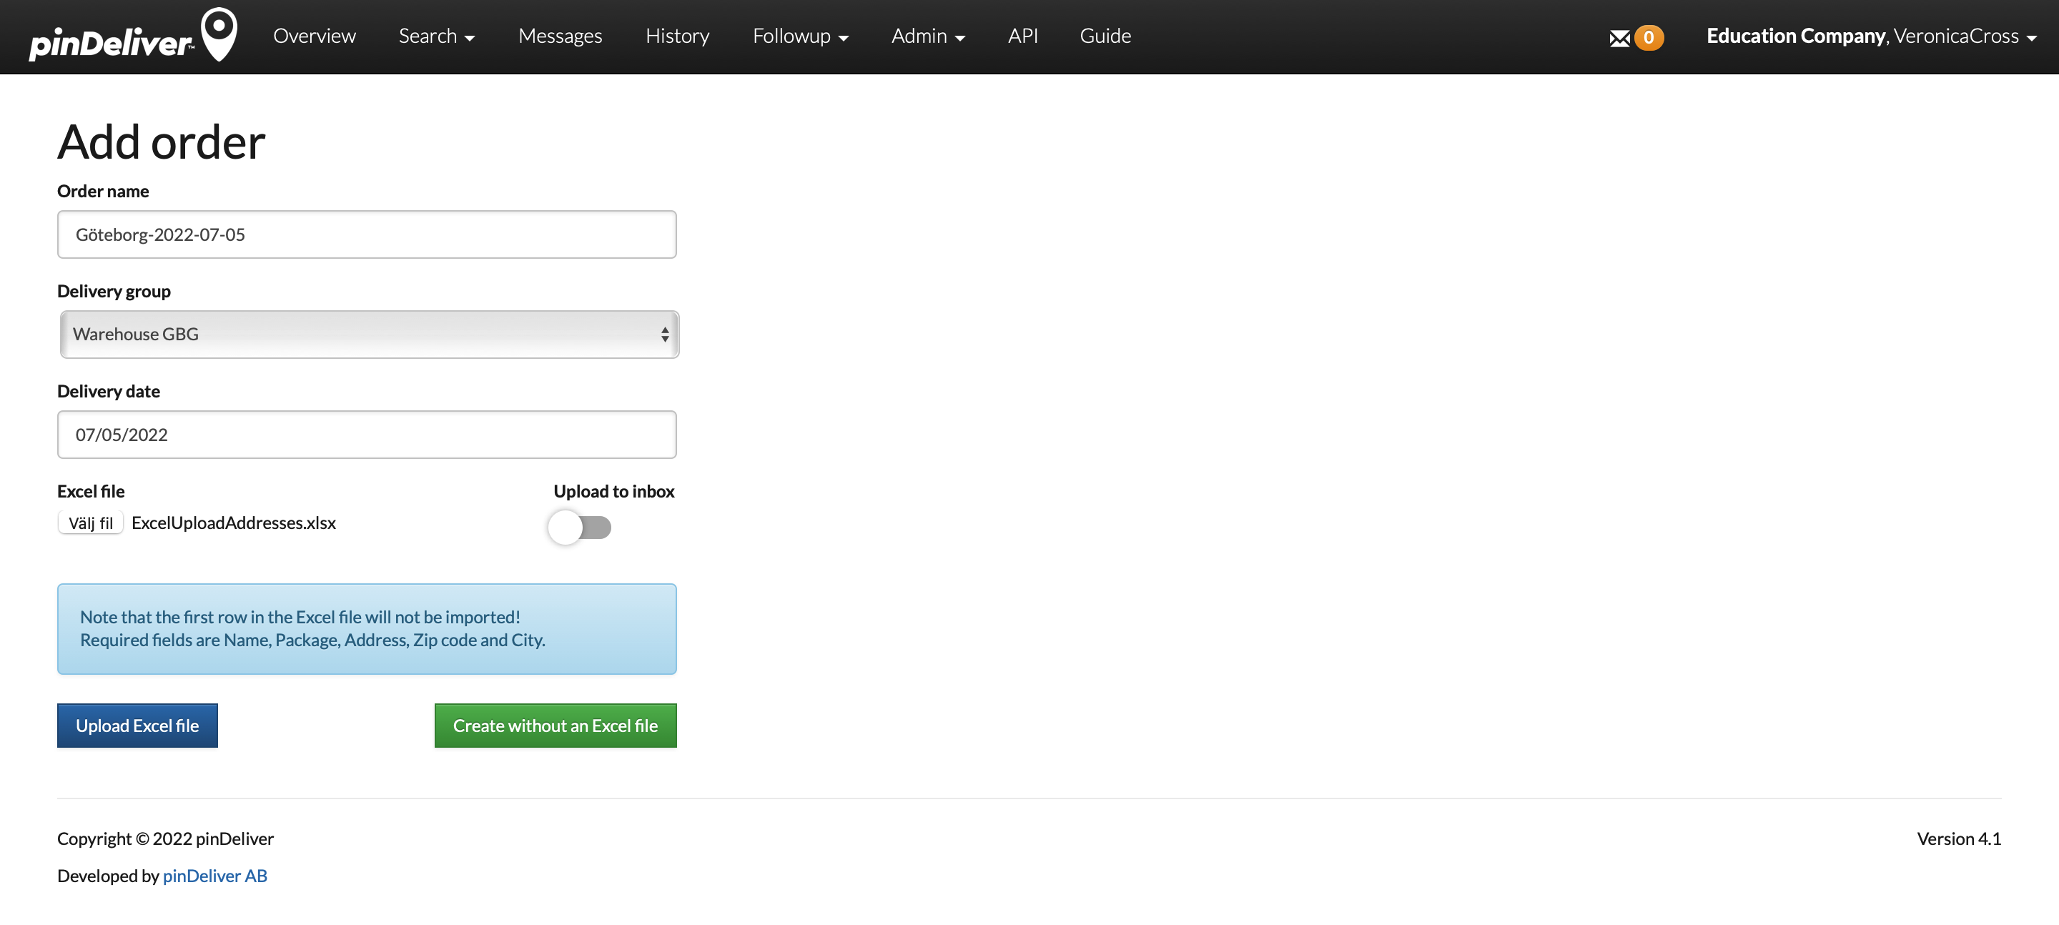
Task: Go to the Overview page
Action: [x=314, y=36]
